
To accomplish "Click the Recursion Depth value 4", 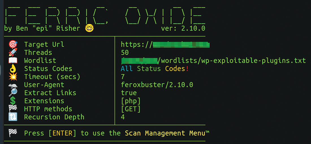I will (x=123, y=117).
